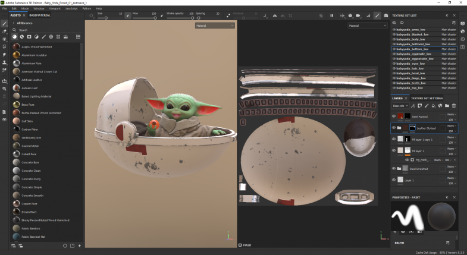Hide the Steel Painted layer
The image size is (467, 255).
[x=394, y=117]
